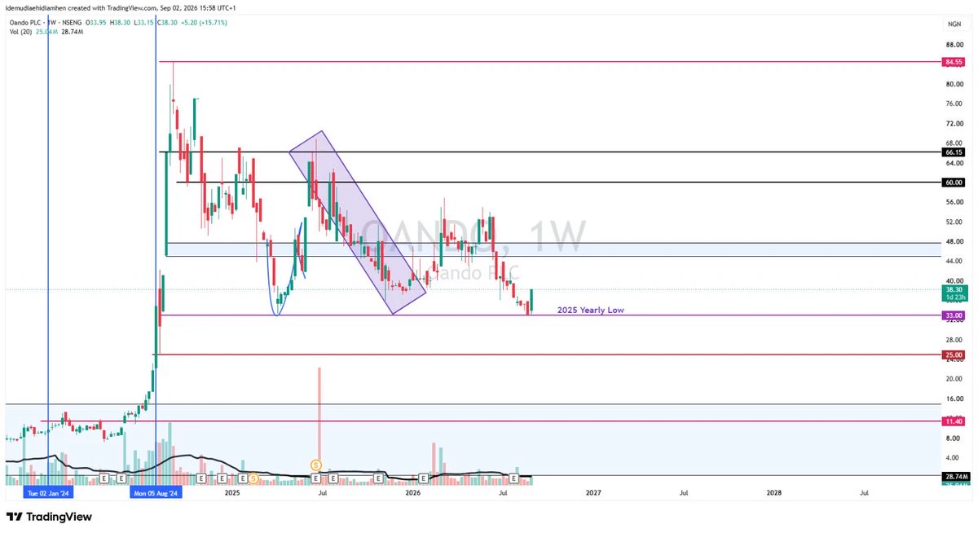Select the 84.55 red price label
Screen dimensions: 978x533
(954, 62)
